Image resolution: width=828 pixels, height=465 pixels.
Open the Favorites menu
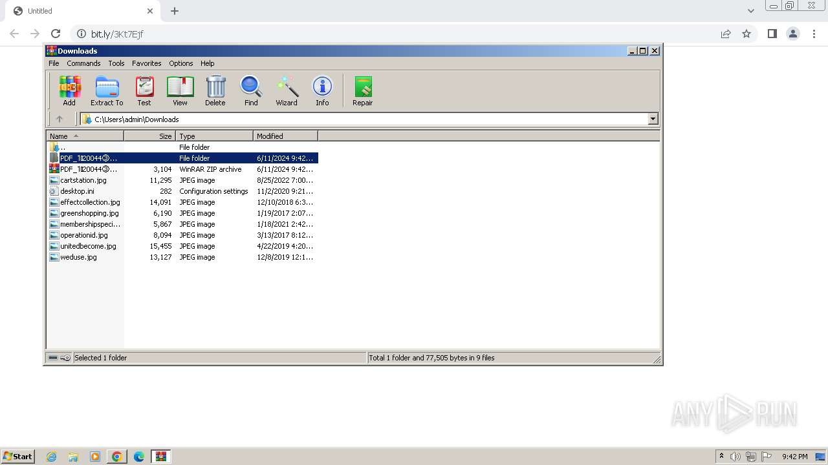click(147, 63)
